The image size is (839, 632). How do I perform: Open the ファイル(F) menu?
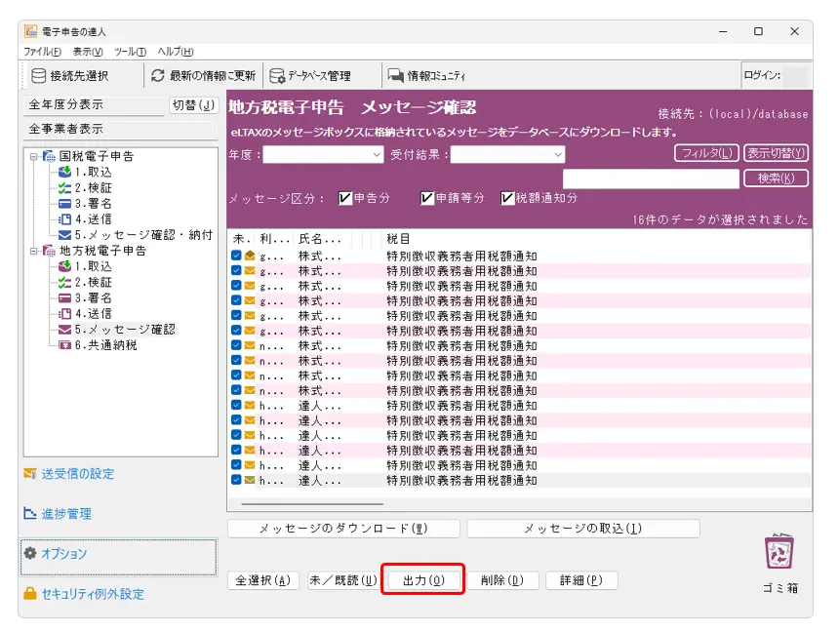point(42,52)
